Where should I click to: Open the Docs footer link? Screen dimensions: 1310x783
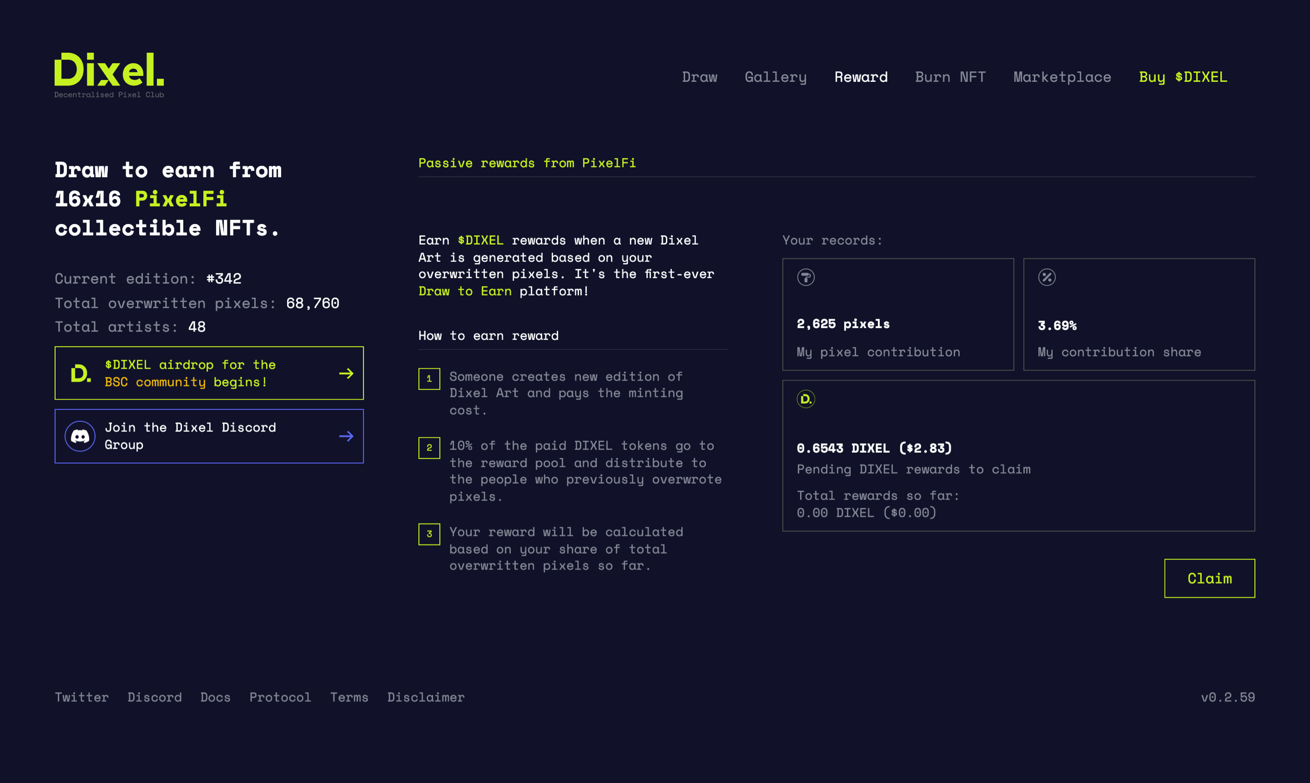pyautogui.click(x=216, y=697)
